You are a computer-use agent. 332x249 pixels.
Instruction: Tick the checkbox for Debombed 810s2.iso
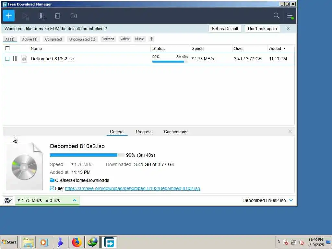[x=7, y=59]
